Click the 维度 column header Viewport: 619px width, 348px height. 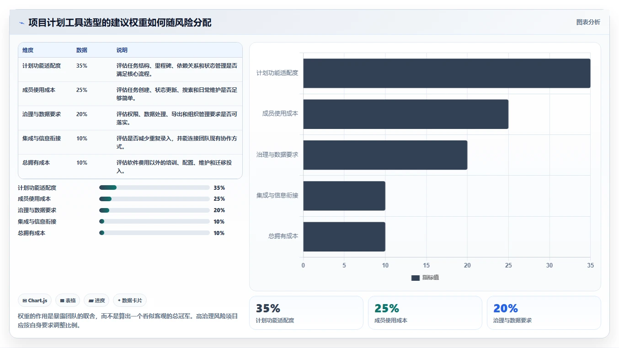coord(28,50)
